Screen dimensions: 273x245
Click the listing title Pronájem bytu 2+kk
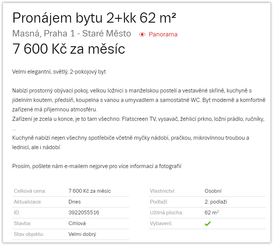(x=94, y=18)
